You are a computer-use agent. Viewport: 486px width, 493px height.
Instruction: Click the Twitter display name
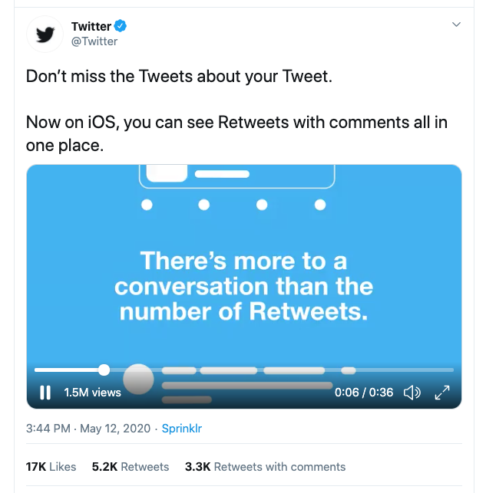91,27
